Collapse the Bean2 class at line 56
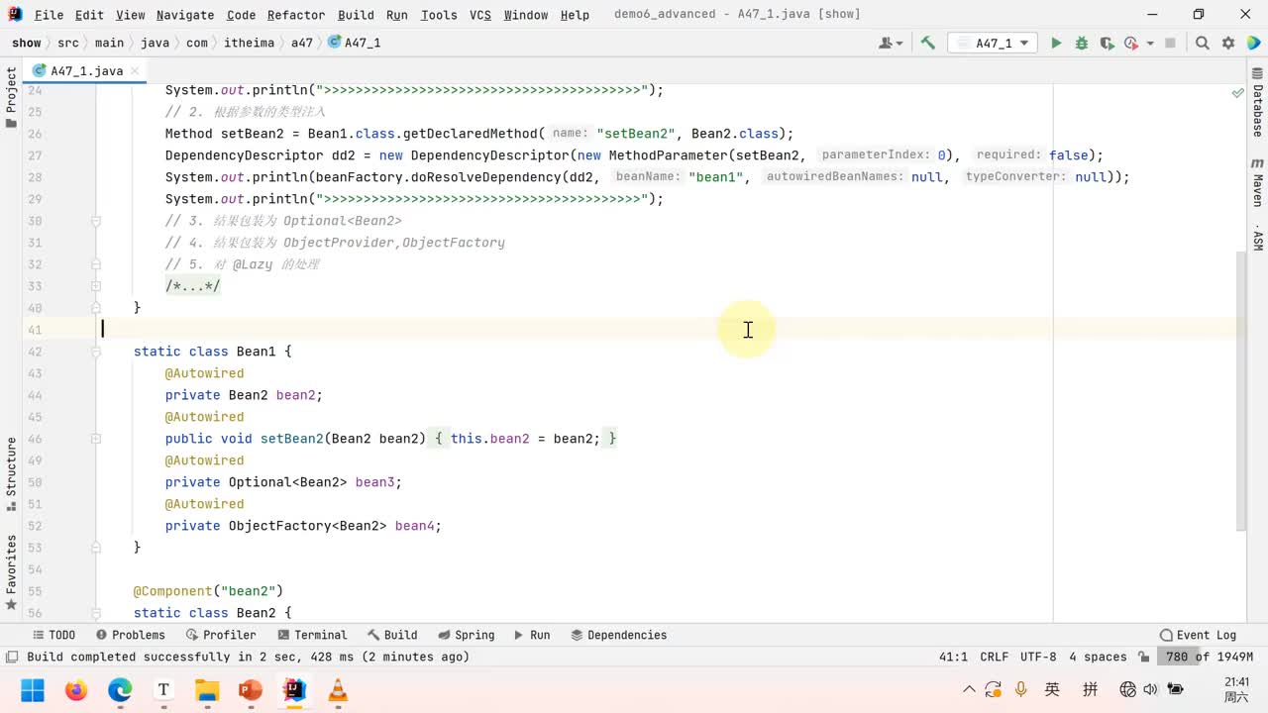 96,613
